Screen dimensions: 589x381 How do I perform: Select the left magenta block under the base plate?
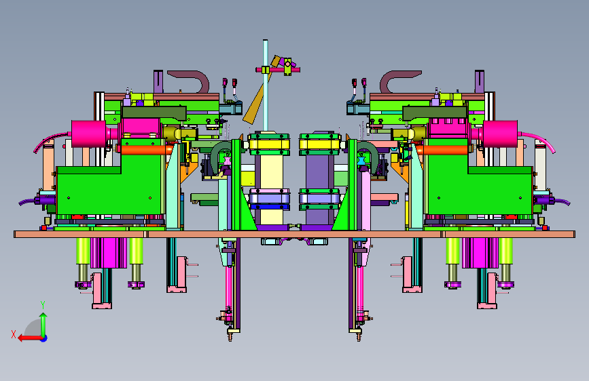[109, 253]
